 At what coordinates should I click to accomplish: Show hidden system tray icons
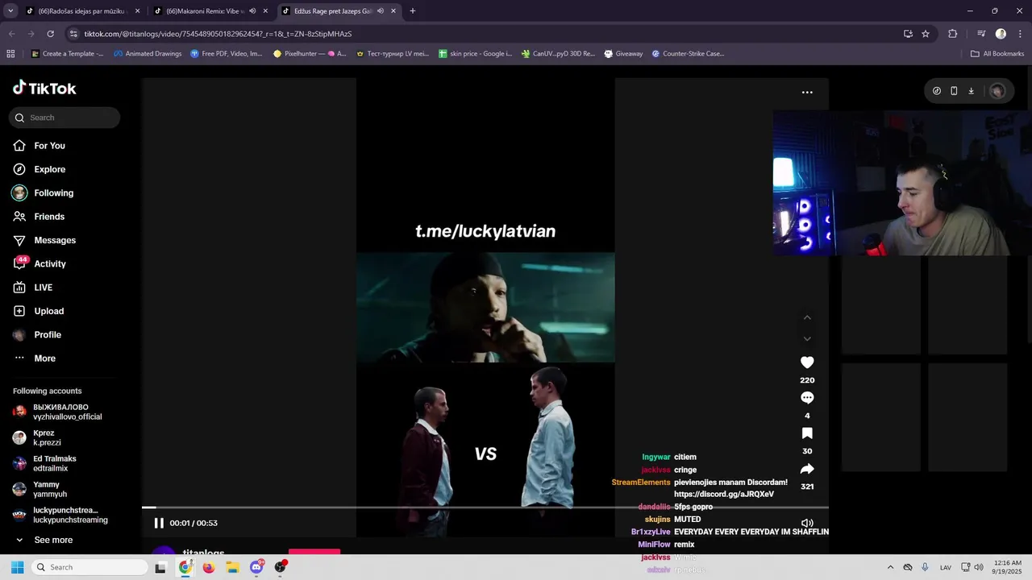coord(890,567)
